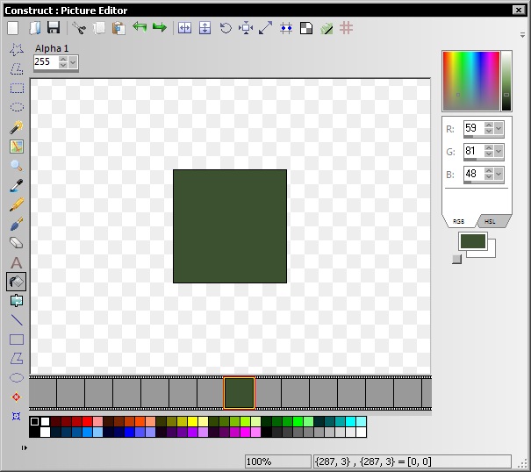This screenshot has width=531, height=472.
Task: Click the black-and-white checkered mask icon
Action: click(306, 28)
